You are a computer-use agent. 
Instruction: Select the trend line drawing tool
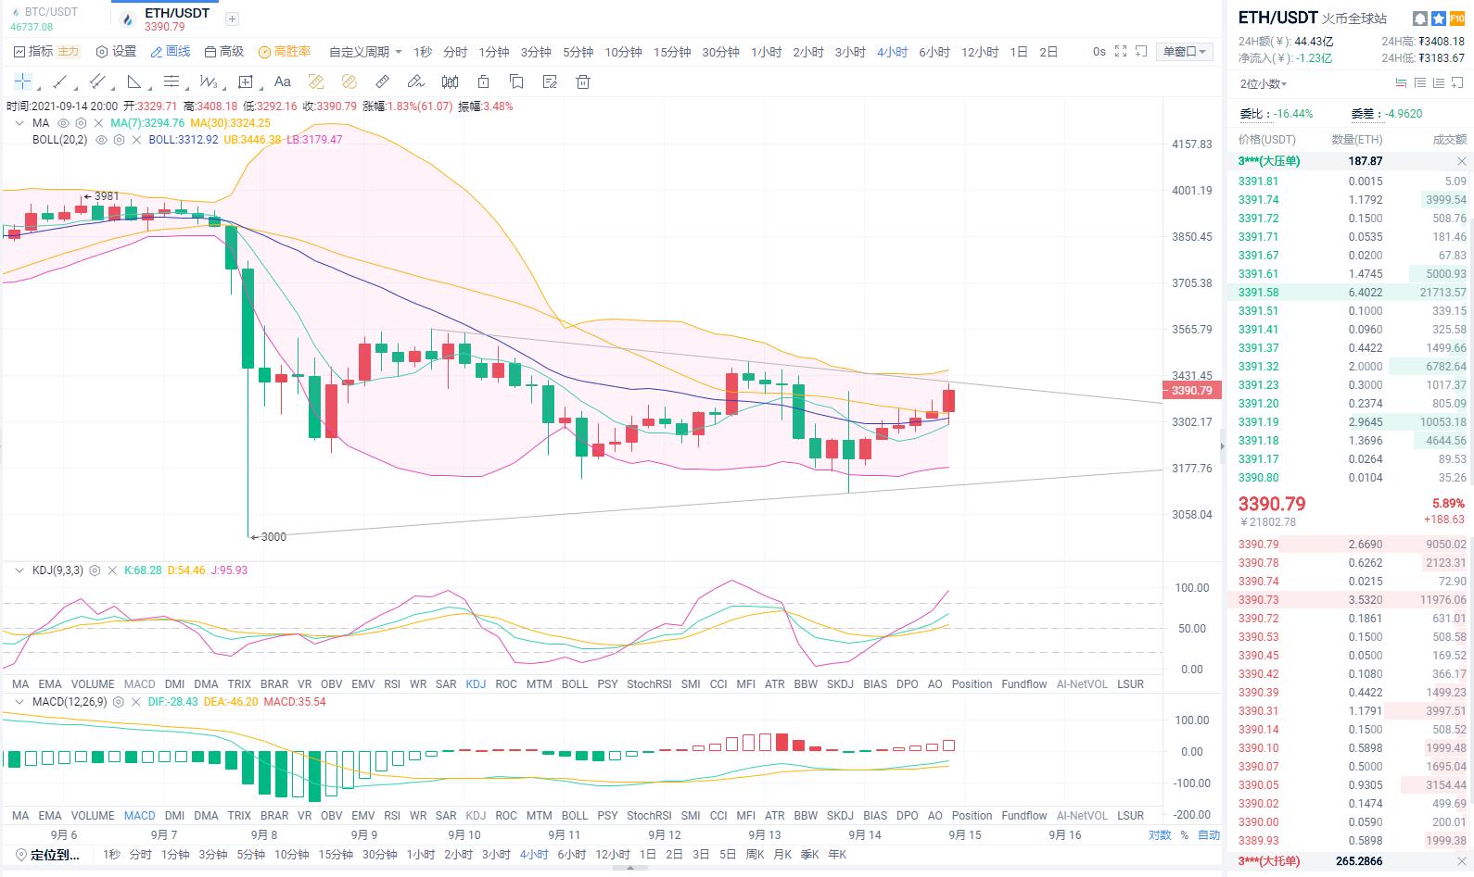pyautogui.click(x=60, y=81)
